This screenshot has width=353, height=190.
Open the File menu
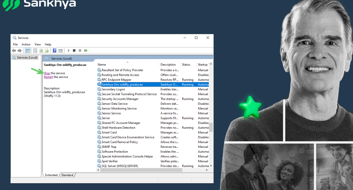[15, 44]
